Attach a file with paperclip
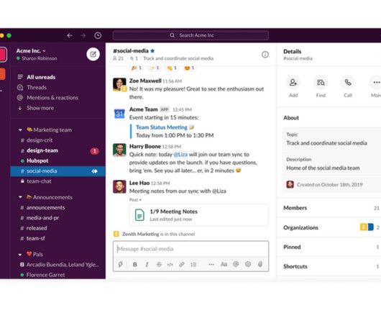Image resolution: width=381 pixels, height=318 pixels. click(260, 264)
